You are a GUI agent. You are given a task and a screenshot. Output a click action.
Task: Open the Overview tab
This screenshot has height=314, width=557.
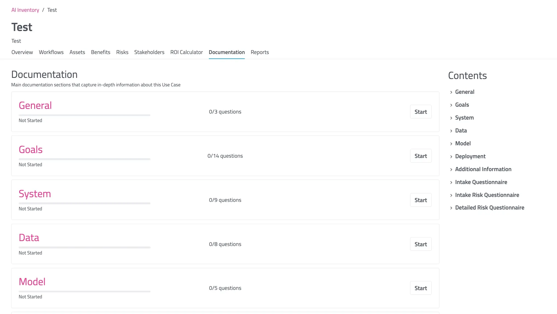[22, 52]
